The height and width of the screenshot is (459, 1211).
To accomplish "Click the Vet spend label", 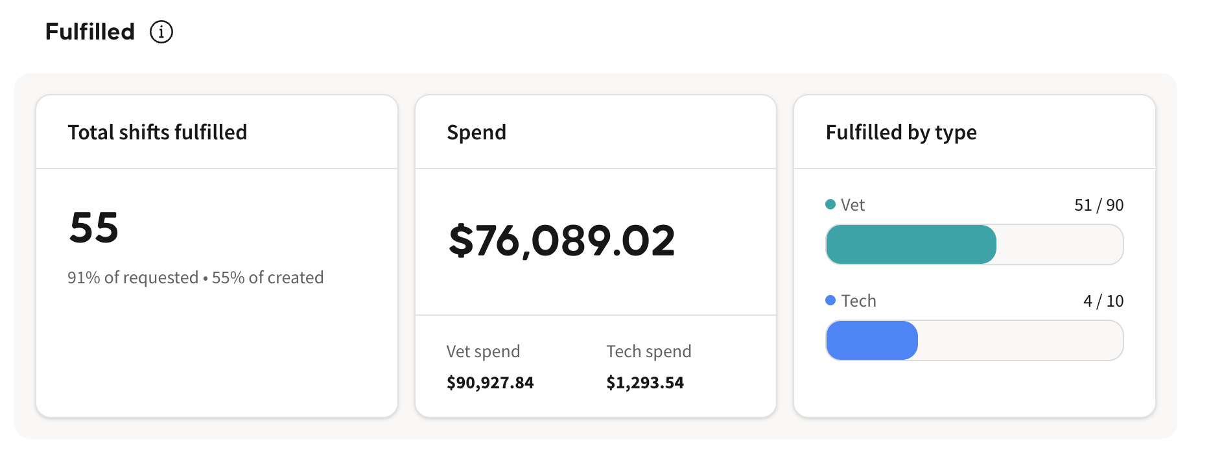I will (483, 351).
